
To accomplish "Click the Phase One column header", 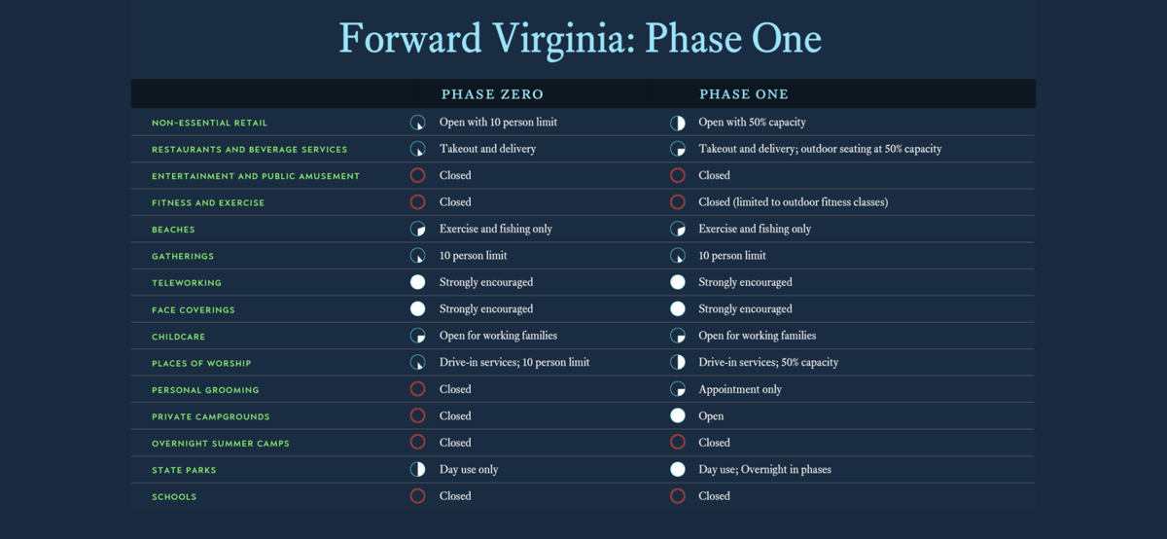I will tap(744, 94).
